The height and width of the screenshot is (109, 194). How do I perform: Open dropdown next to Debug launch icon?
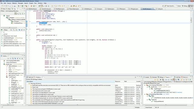20,6
